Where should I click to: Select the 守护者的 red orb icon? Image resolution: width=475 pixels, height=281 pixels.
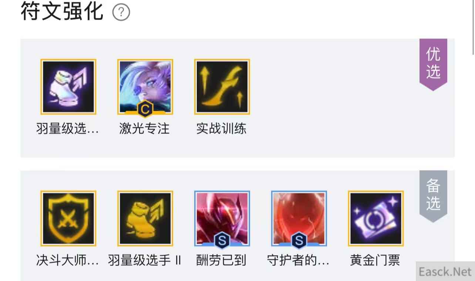[299, 219]
